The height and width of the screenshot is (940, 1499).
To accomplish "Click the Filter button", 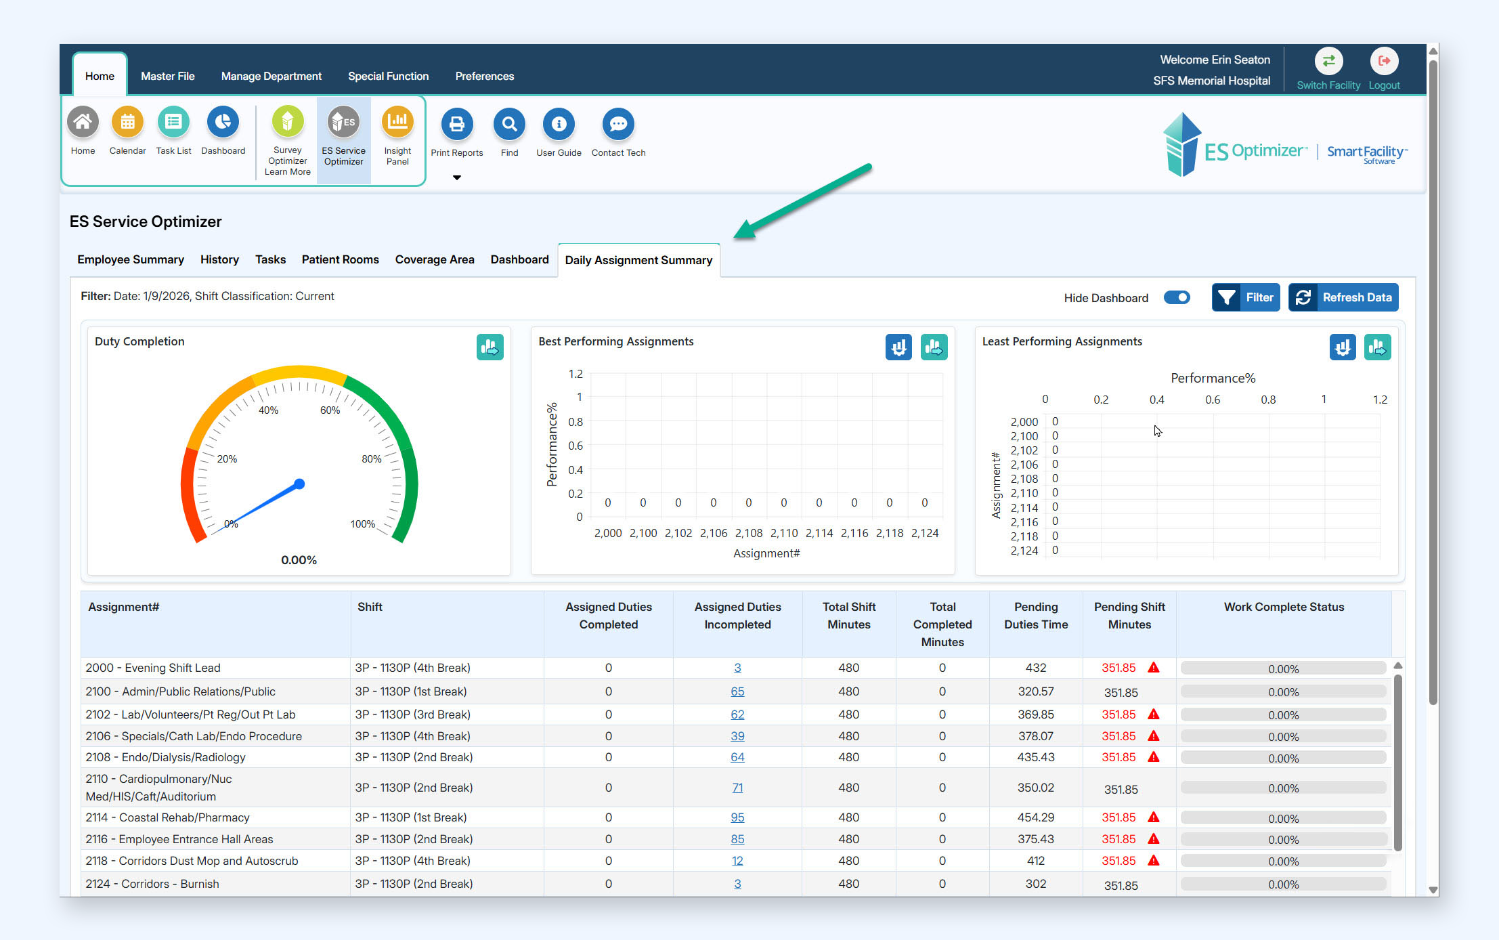I will click(x=1246, y=298).
